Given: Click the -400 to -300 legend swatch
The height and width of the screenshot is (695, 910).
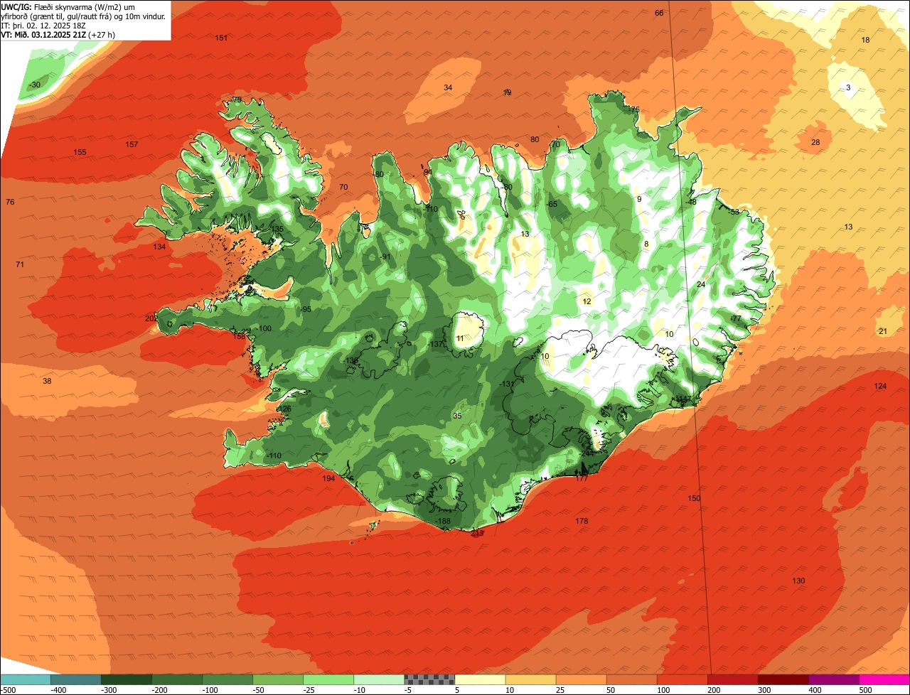Looking at the screenshot, I should (x=75, y=679).
